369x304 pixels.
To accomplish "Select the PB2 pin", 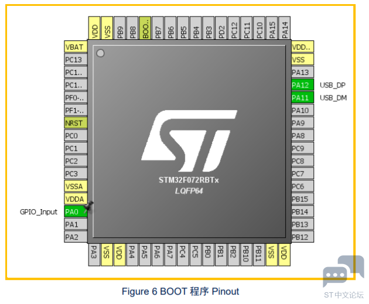I will point(234,255).
